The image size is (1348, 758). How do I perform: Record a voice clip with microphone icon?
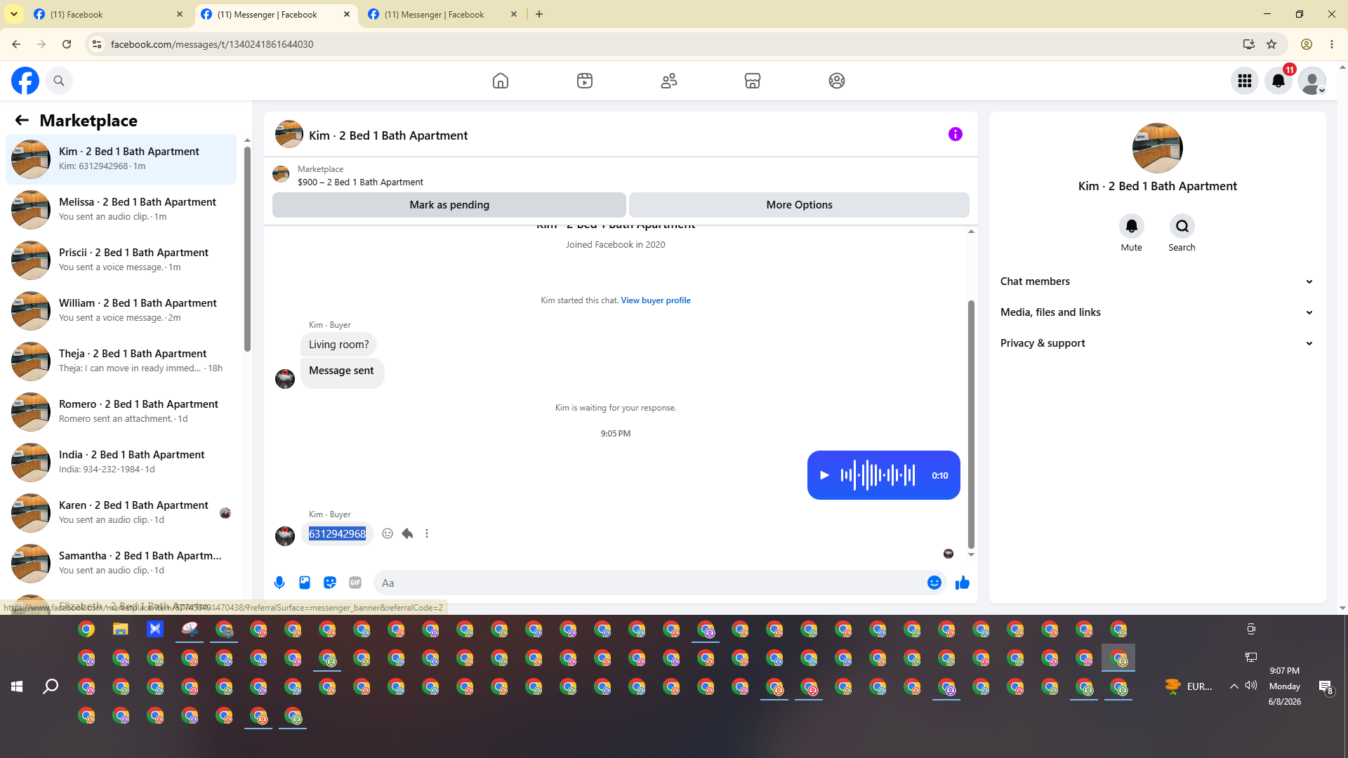pos(279,583)
